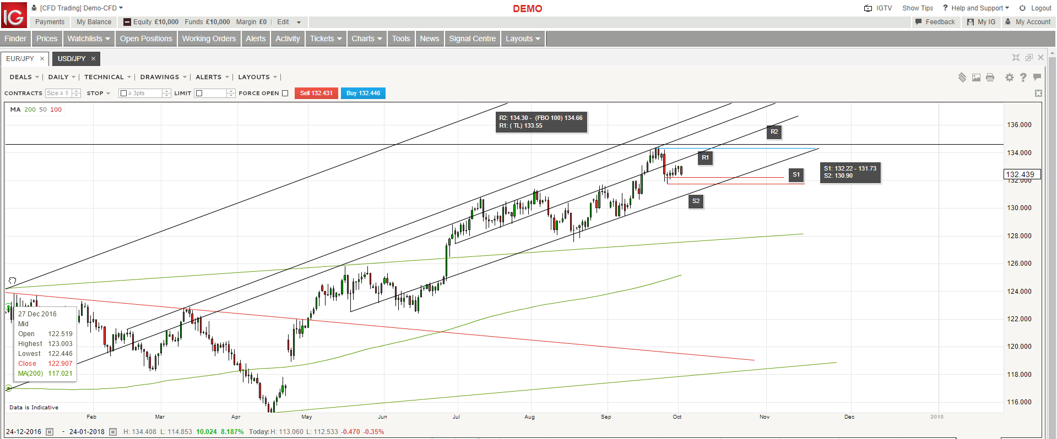
Task: Log out using the power icon
Action: [1022, 8]
